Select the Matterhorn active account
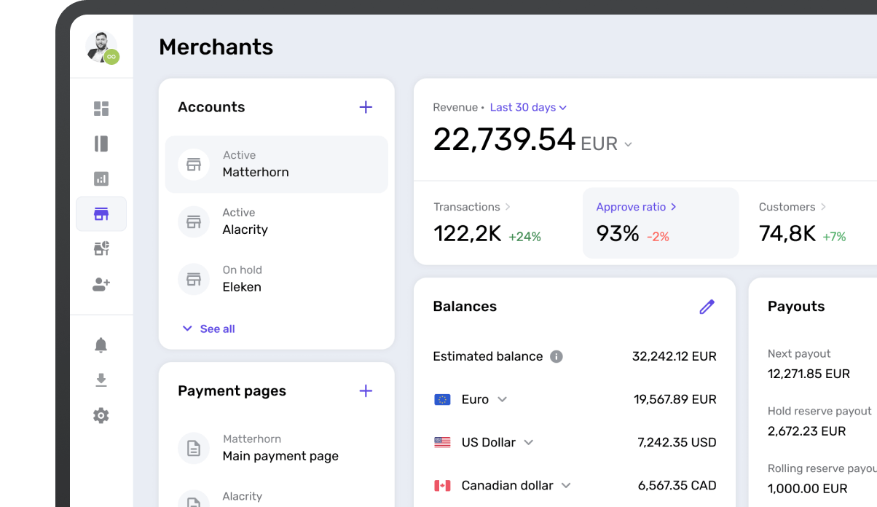 [277, 164]
